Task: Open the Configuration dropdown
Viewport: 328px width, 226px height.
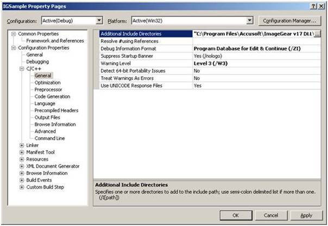Action: click(x=99, y=20)
